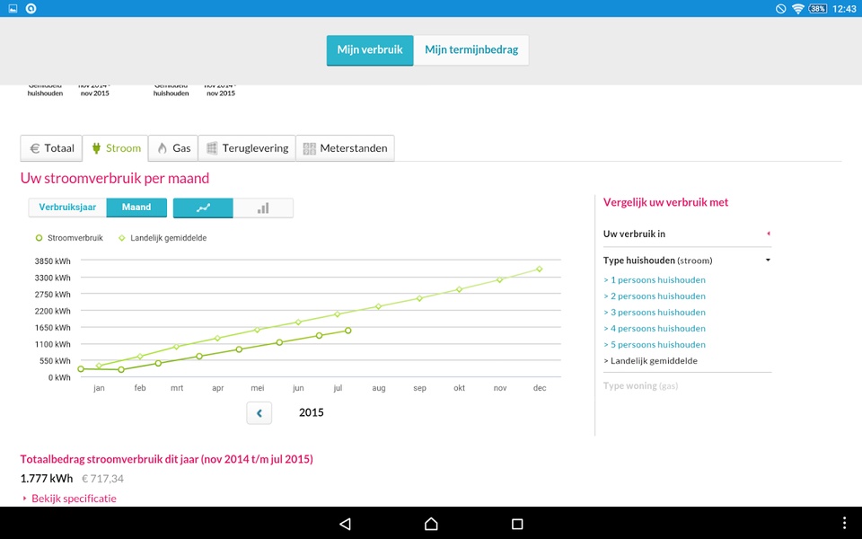
Task: Select the Stroom tab
Action: [116, 148]
